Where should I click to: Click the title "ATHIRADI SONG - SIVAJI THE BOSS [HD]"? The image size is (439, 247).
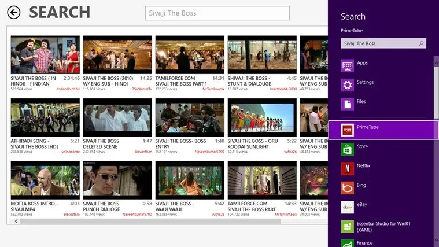click(34, 143)
